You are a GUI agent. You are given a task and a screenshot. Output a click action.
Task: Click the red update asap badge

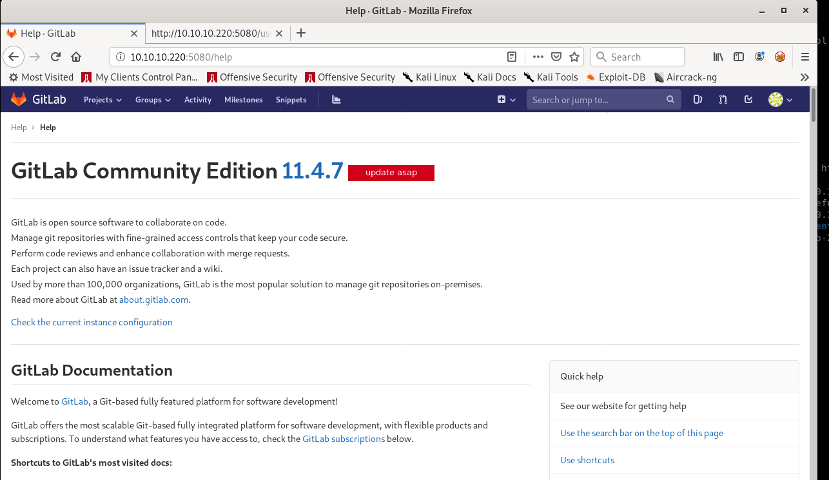point(391,173)
